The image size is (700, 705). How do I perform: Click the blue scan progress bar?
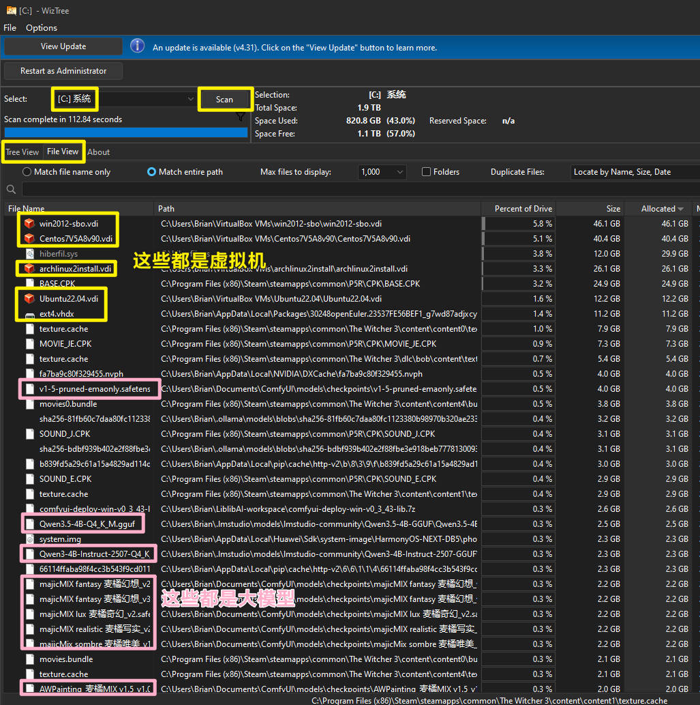pos(125,132)
